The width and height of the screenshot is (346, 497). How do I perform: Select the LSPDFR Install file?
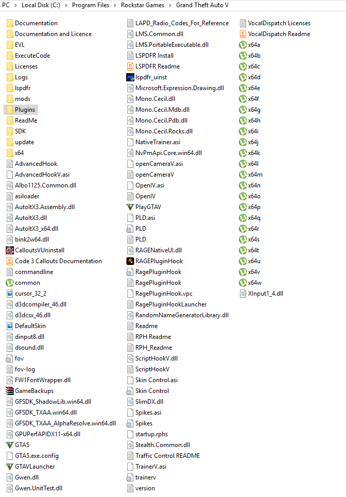click(150, 56)
